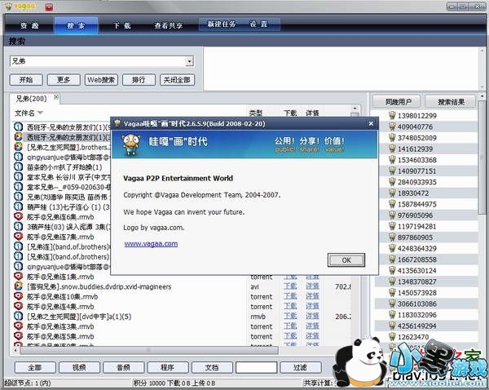The width and height of the screenshot is (489, 390).
Task: Click the 过滤 filter button
Action: pyautogui.click(x=301, y=367)
